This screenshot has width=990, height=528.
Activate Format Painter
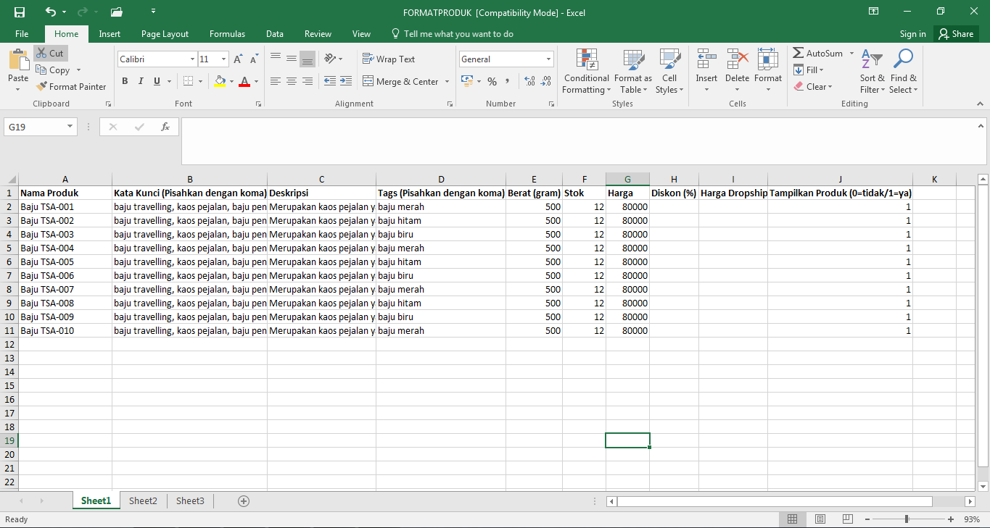pyautogui.click(x=71, y=87)
